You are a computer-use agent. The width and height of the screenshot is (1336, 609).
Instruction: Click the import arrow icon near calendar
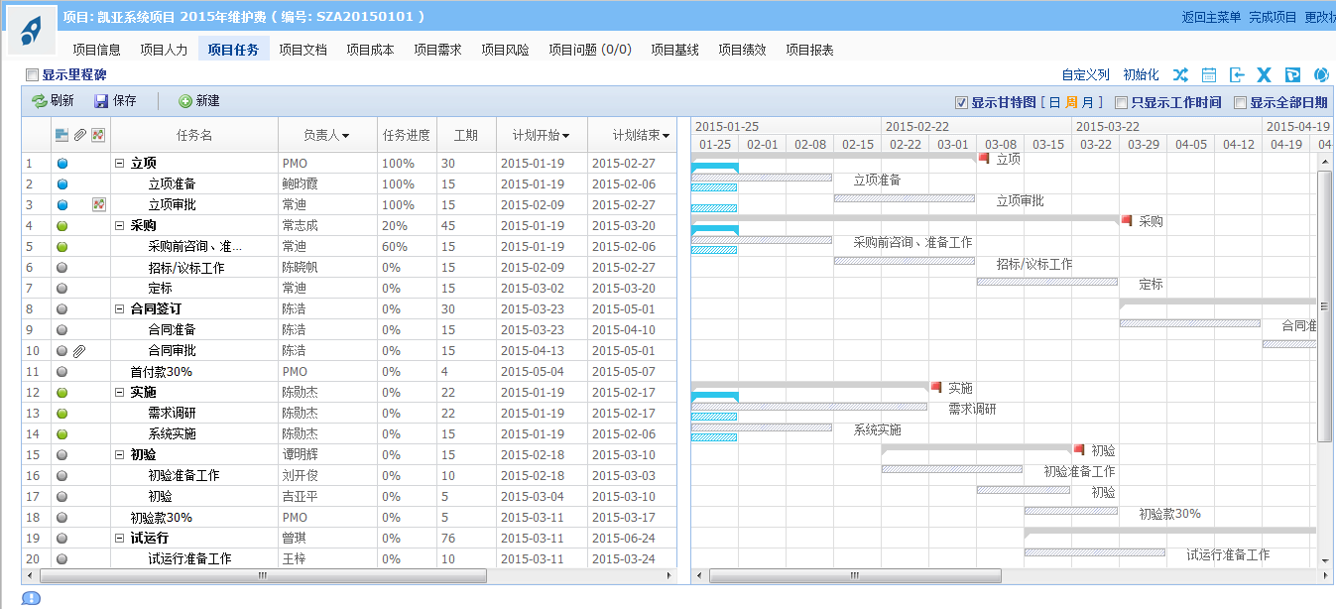(1236, 74)
